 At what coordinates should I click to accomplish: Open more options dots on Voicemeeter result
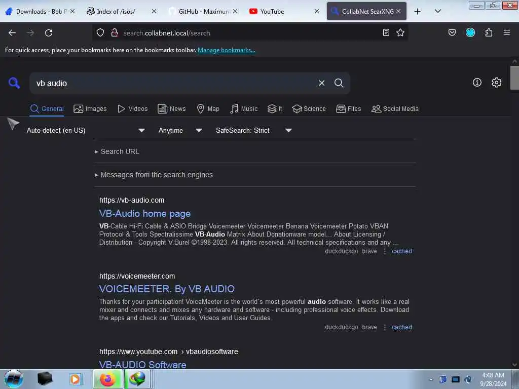coord(385,327)
